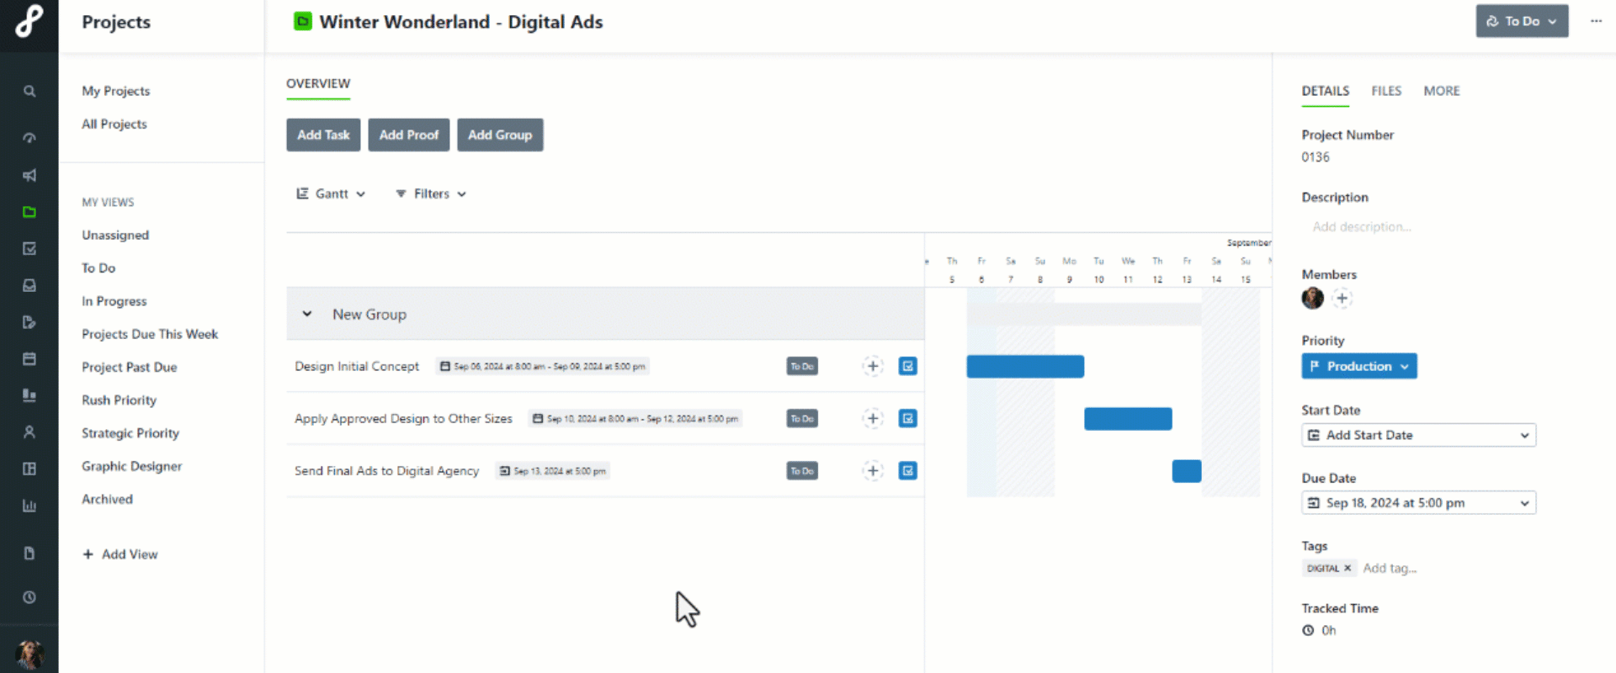Switch to the MORE tab

coord(1442,91)
